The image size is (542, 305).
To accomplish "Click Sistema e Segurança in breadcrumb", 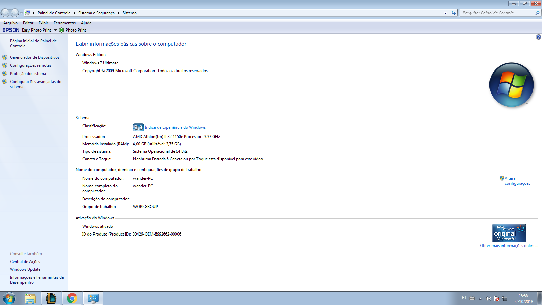I will coord(96,13).
